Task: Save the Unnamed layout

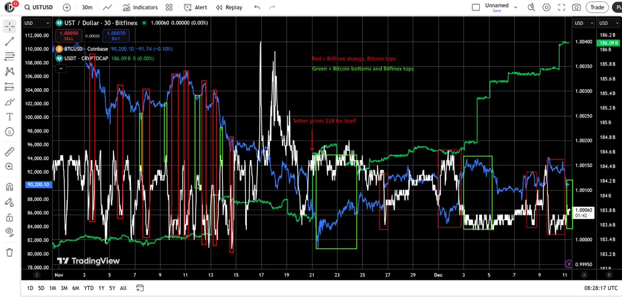Action: (497, 11)
